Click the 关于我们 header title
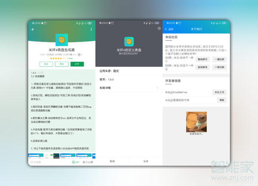The image size is (258, 186). [197, 29]
